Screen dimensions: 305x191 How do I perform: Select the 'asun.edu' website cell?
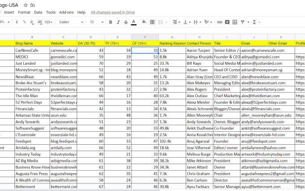click(63, 115)
